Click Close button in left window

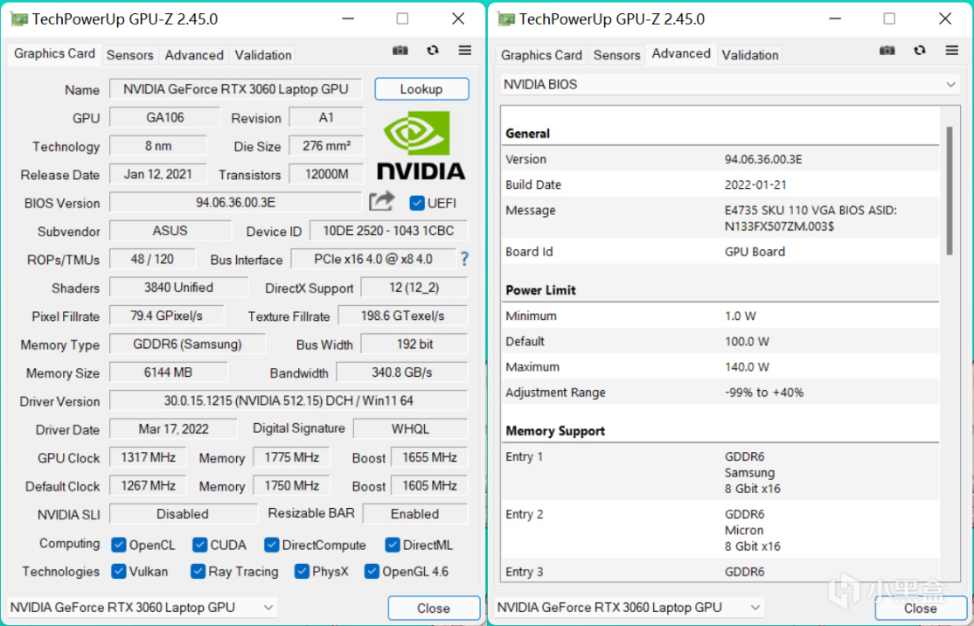[x=434, y=608]
